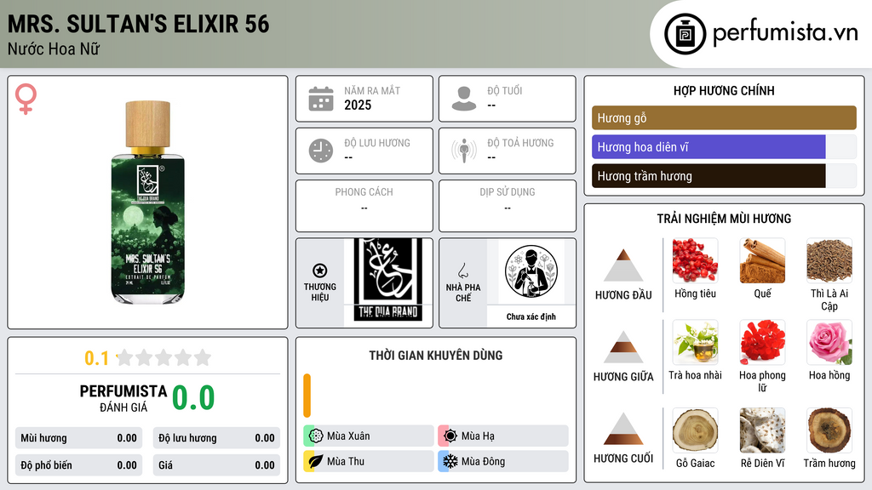Image resolution: width=872 pixels, height=490 pixels.
Task: Click the Trầm hương ingredient image
Action: tap(829, 430)
